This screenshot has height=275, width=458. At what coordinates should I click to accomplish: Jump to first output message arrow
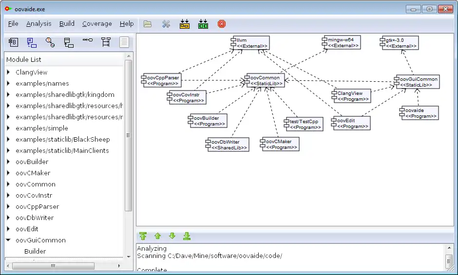click(143, 236)
